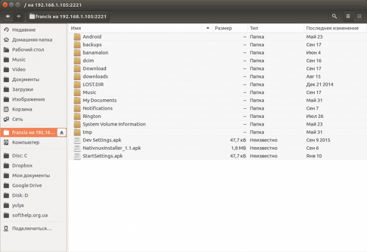This screenshot has height=252, width=367.
Task: Sort by Последнее изменение column header
Action: [335, 28]
